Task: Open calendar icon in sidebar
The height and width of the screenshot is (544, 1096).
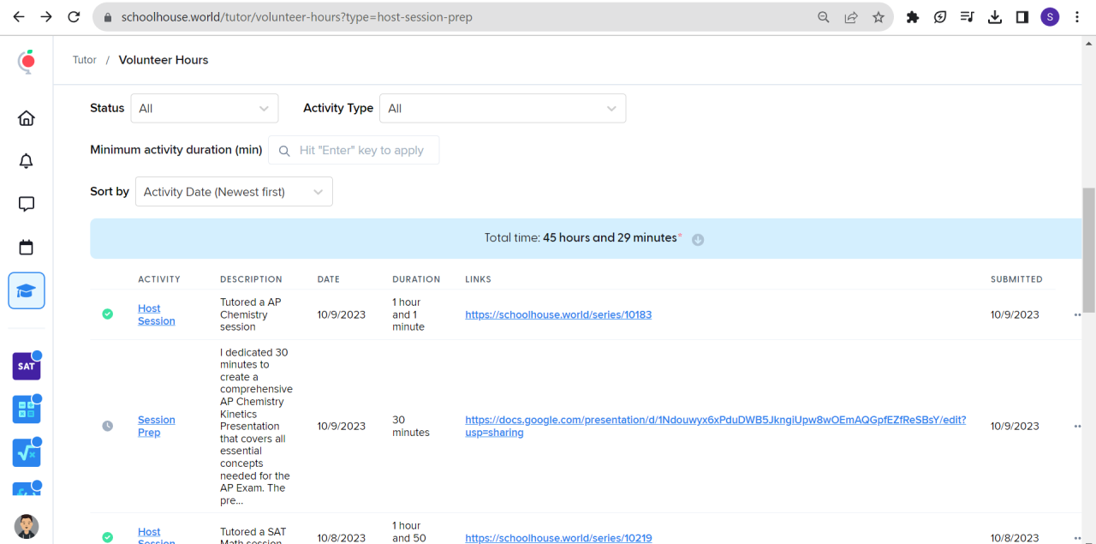Action: point(27,248)
